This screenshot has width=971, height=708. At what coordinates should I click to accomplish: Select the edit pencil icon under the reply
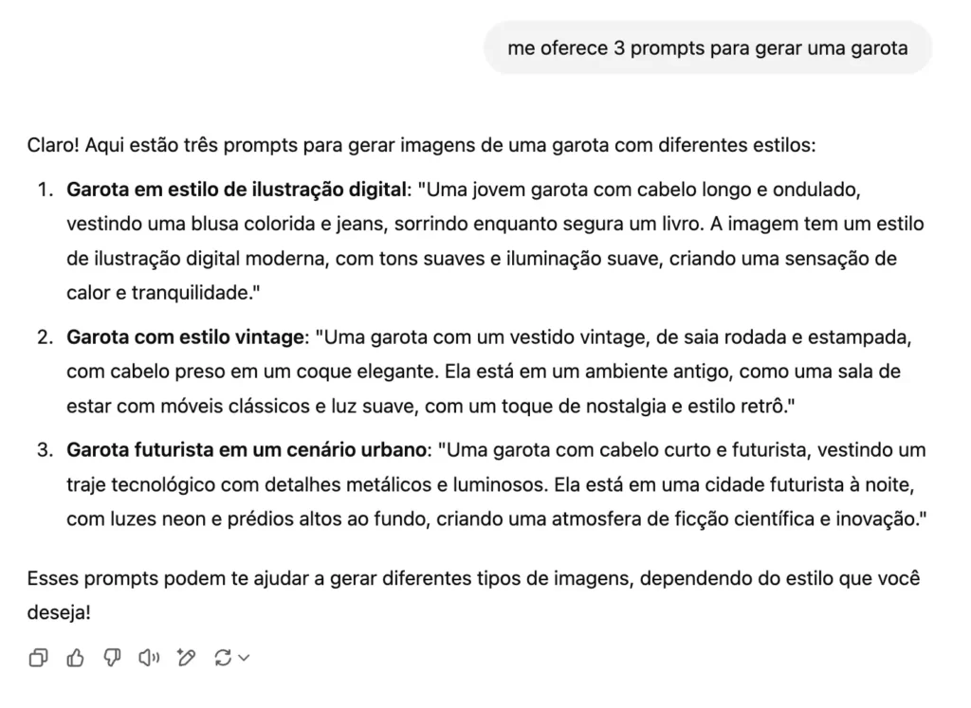(x=186, y=657)
